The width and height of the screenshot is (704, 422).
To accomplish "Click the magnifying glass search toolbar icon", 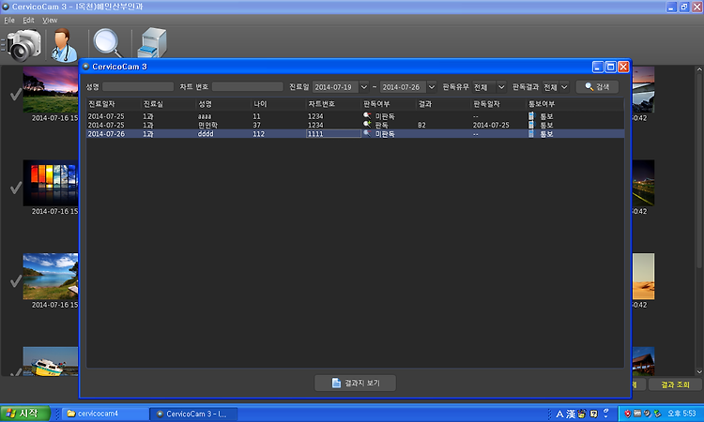I will coord(108,43).
